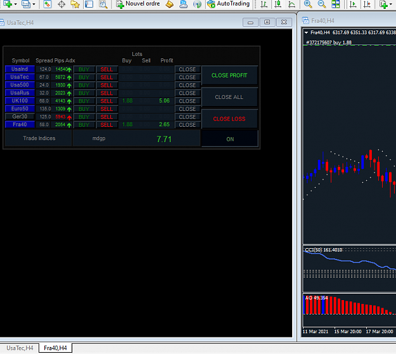Click the CCI(50) indicator label
396x354 pixels.
point(324,250)
